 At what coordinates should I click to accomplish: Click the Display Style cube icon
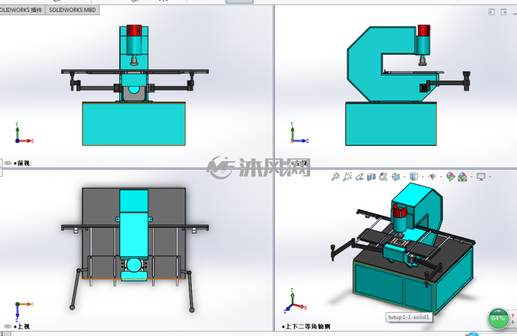(x=414, y=177)
